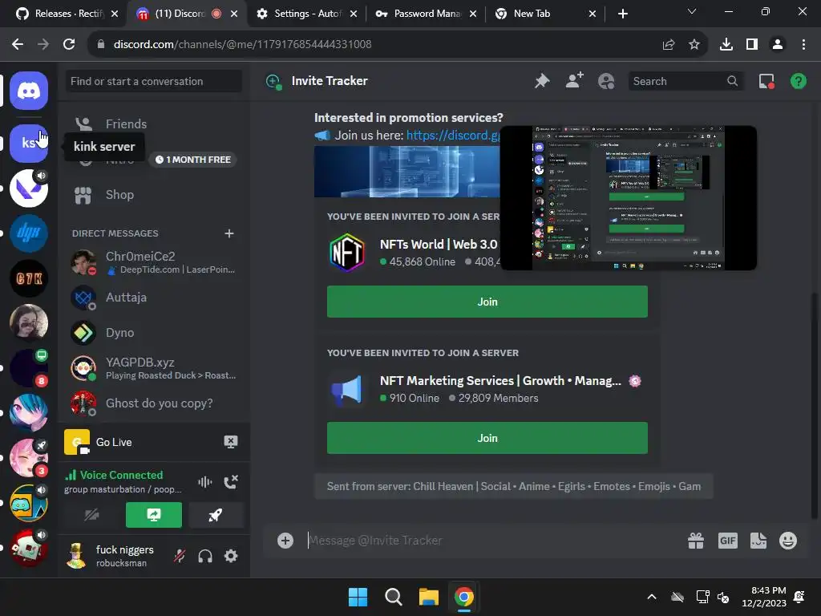The image size is (821, 616).
Task: Open the C7K server icon
Action: coord(29,278)
